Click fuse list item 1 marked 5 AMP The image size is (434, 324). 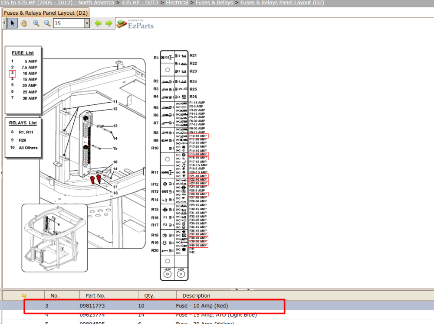click(24, 61)
